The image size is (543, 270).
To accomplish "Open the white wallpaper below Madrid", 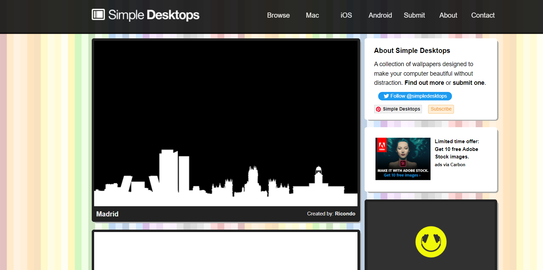I will point(226,251).
